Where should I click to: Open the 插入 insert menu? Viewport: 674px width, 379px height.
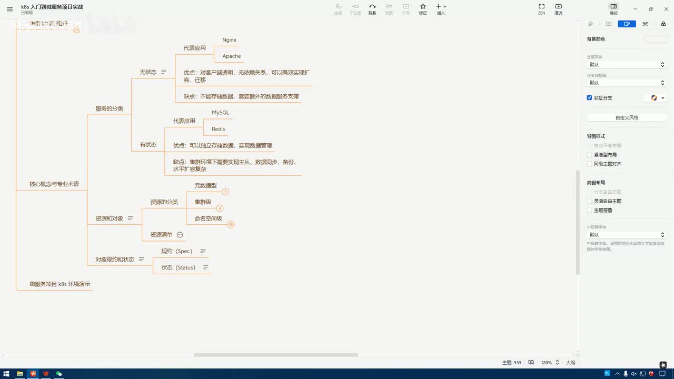pyautogui.click(x=441, y=9)
